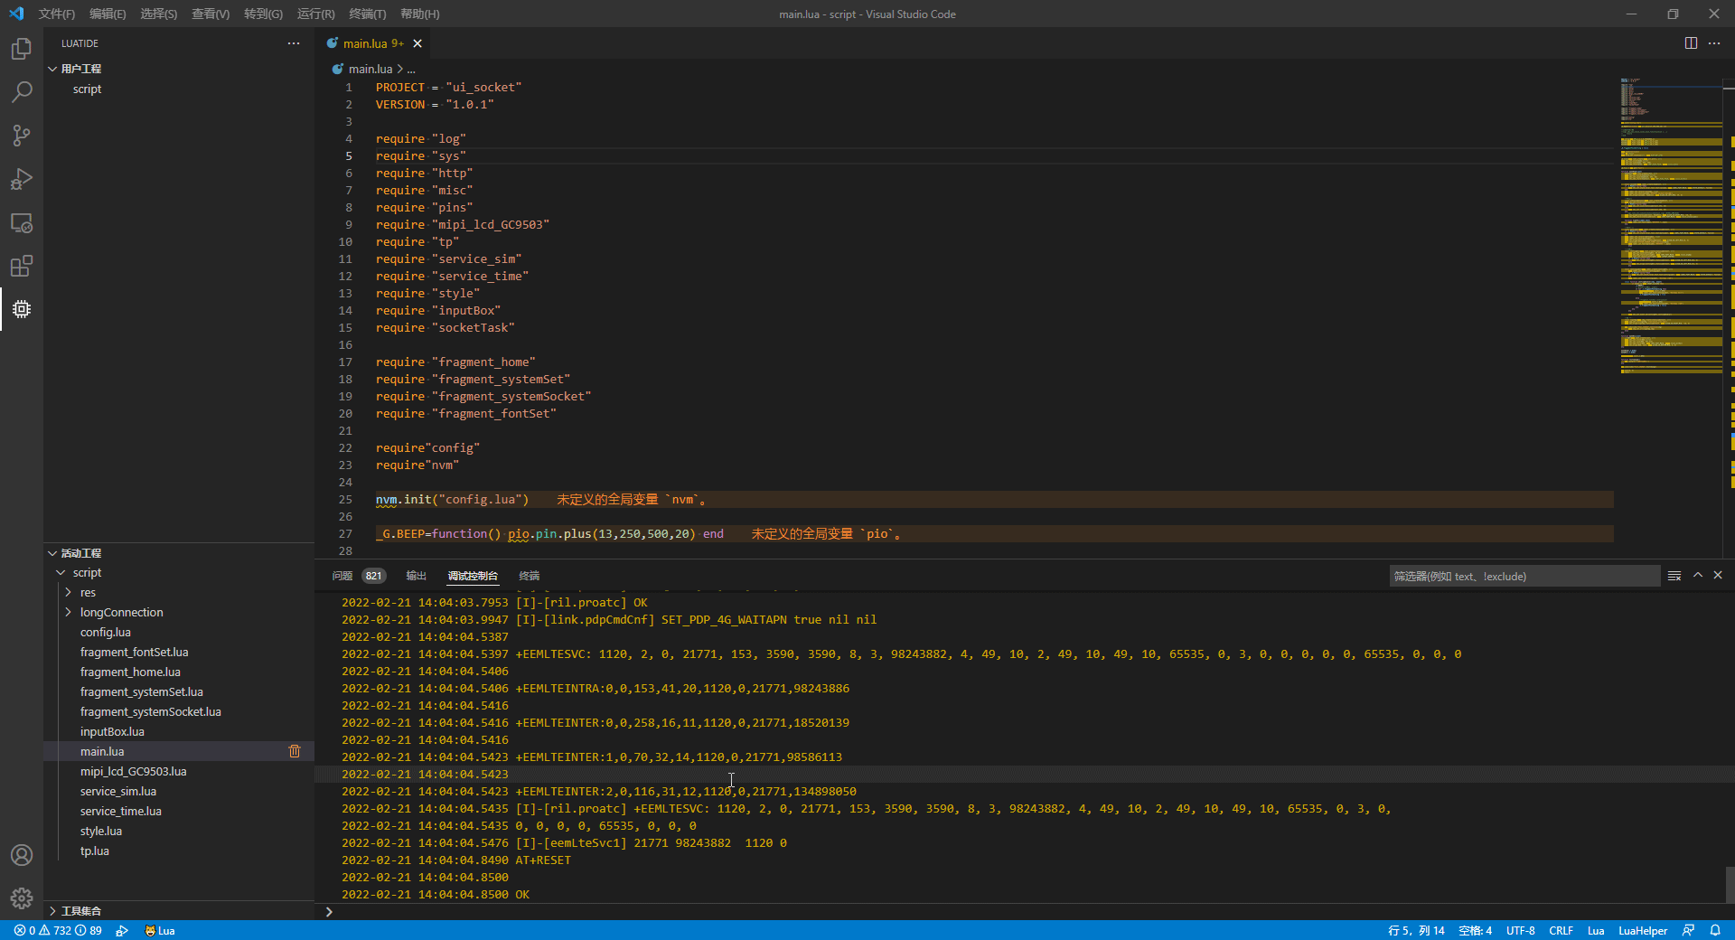Open the Extensions view

[22, 266]
